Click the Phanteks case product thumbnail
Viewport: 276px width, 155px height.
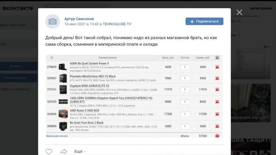pyautogui.click(x=63, y=78)
